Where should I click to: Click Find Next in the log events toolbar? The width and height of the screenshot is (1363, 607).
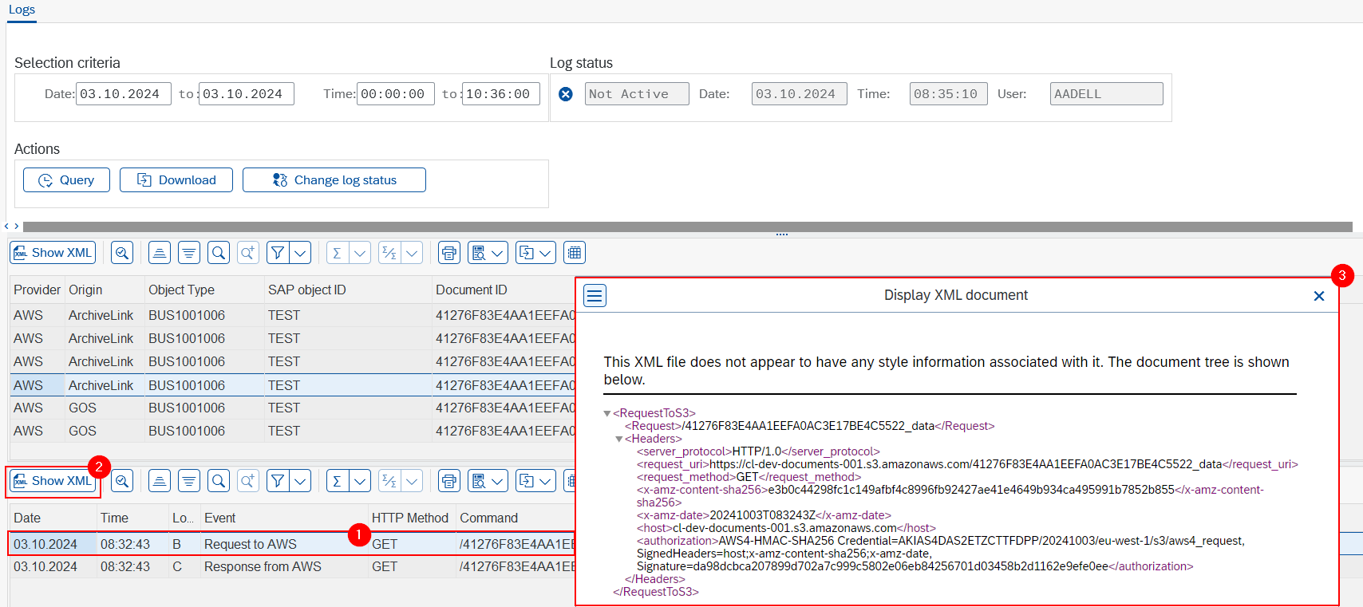[248, 481]
